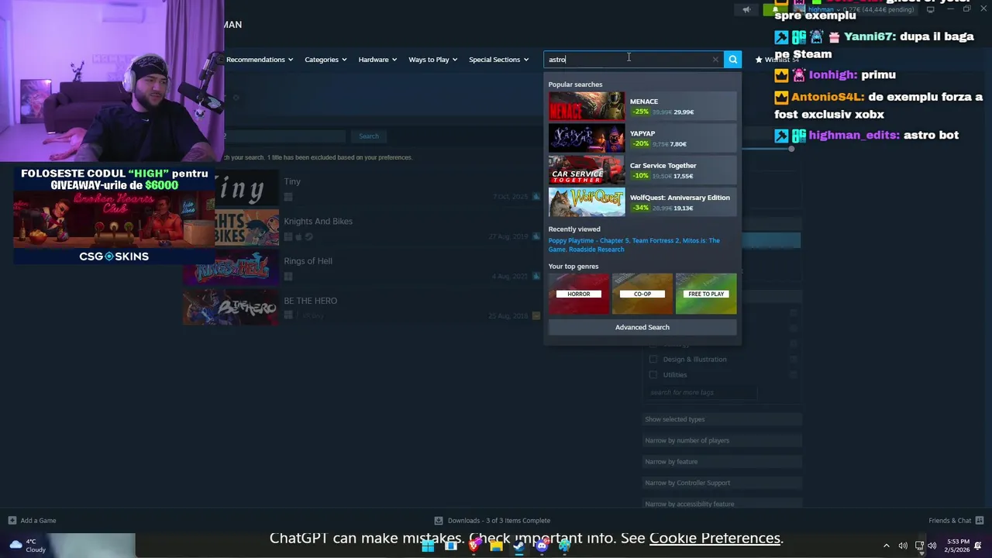Select WolfQuest: Anniversary Edition suggestion
992x558 pixels.
(642, 201)
